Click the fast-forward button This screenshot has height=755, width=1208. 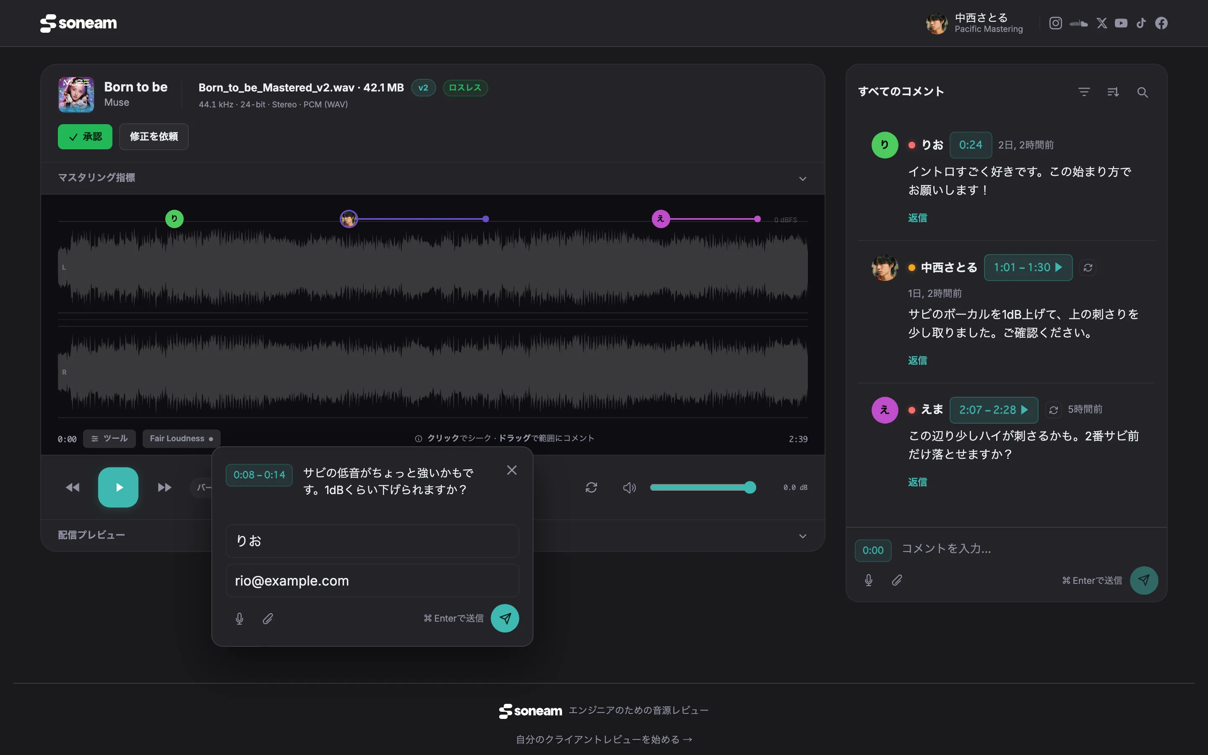164,487
